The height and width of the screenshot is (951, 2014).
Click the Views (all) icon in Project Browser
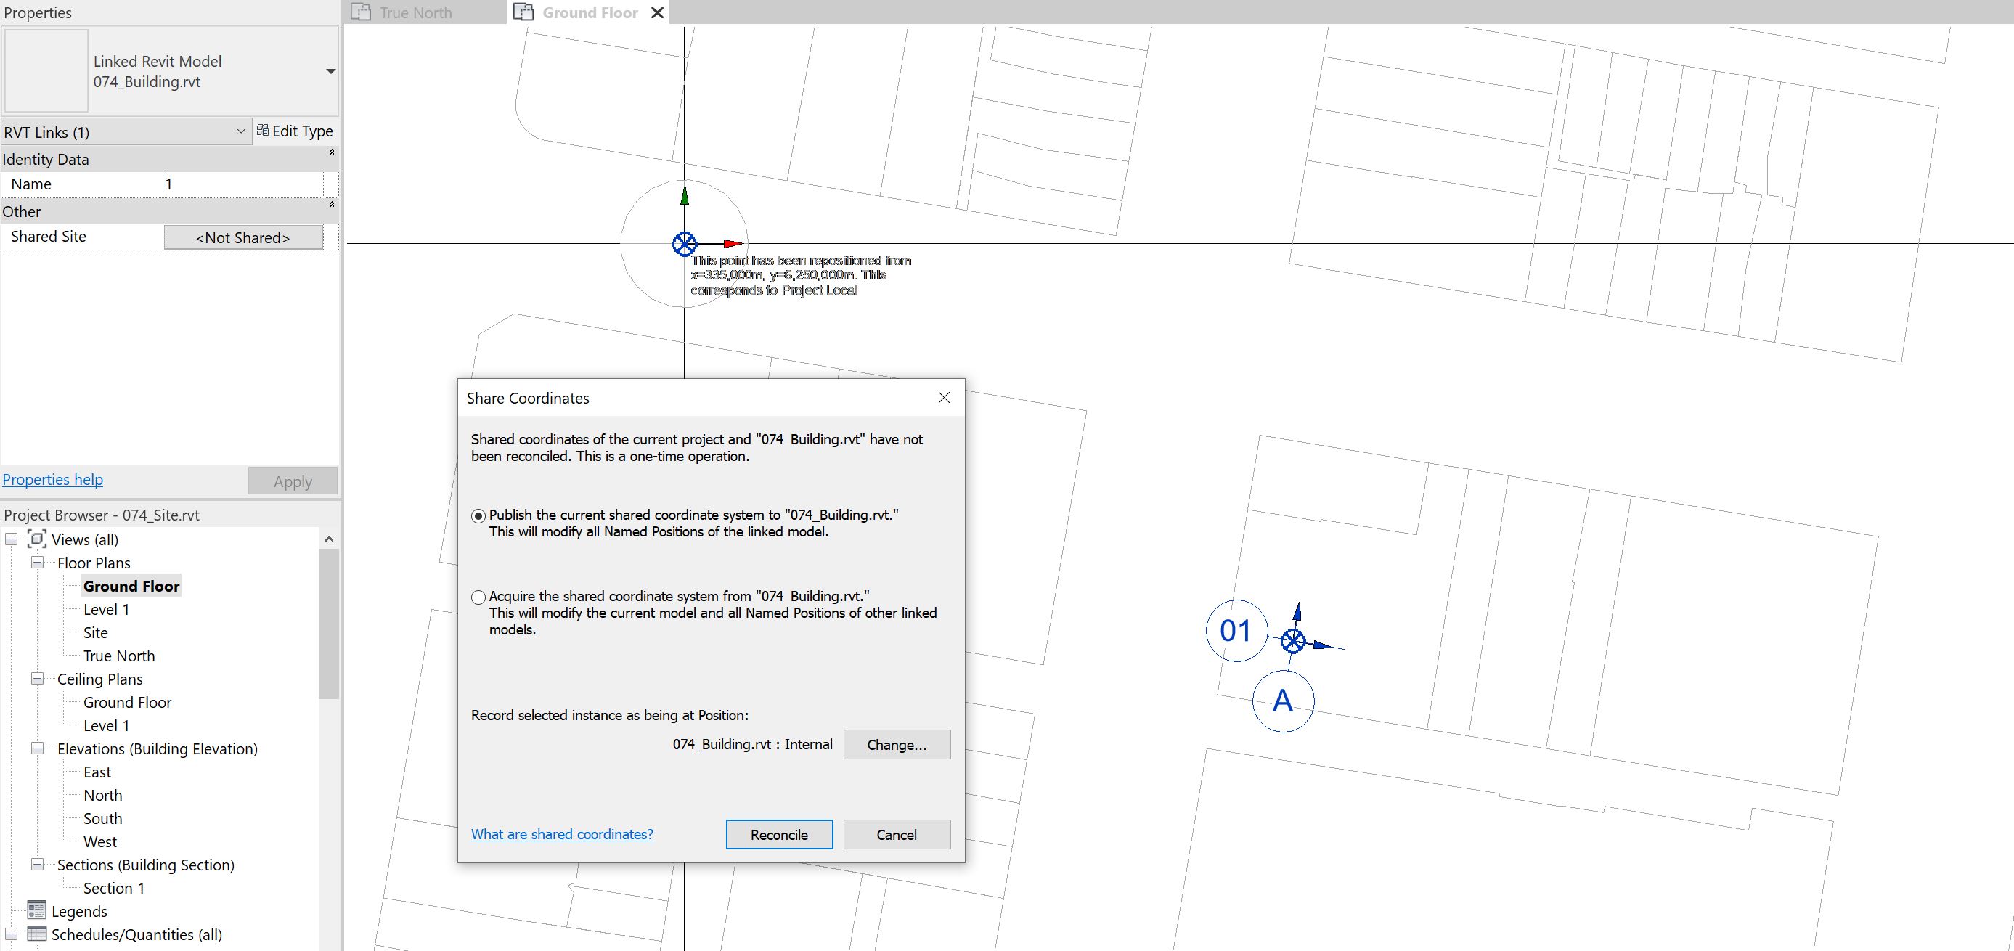click(36, 539)
